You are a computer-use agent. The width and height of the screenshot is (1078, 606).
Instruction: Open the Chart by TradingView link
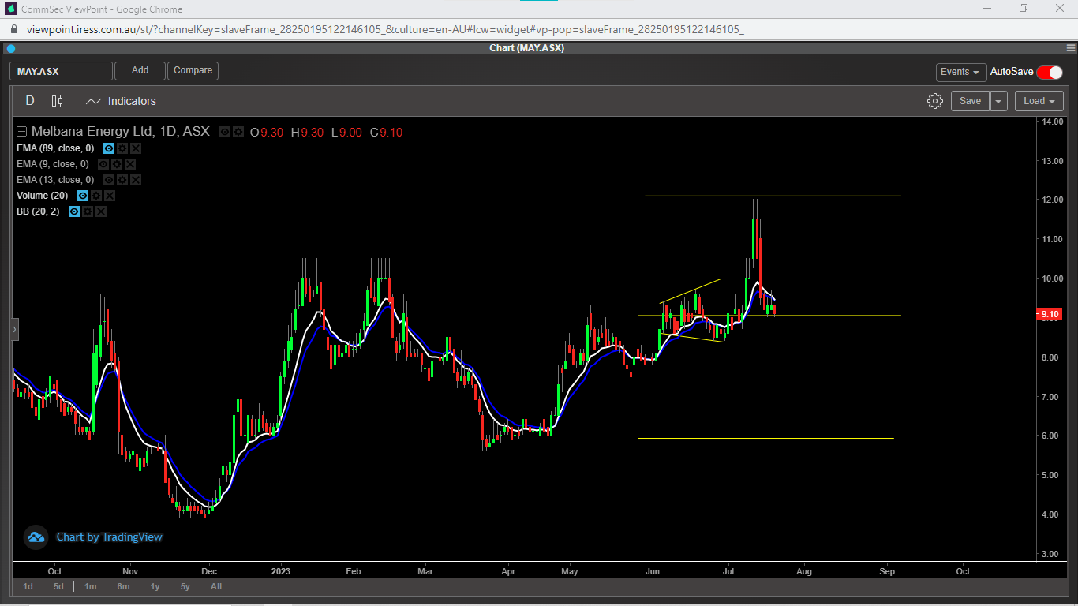(x=109, y=537)
